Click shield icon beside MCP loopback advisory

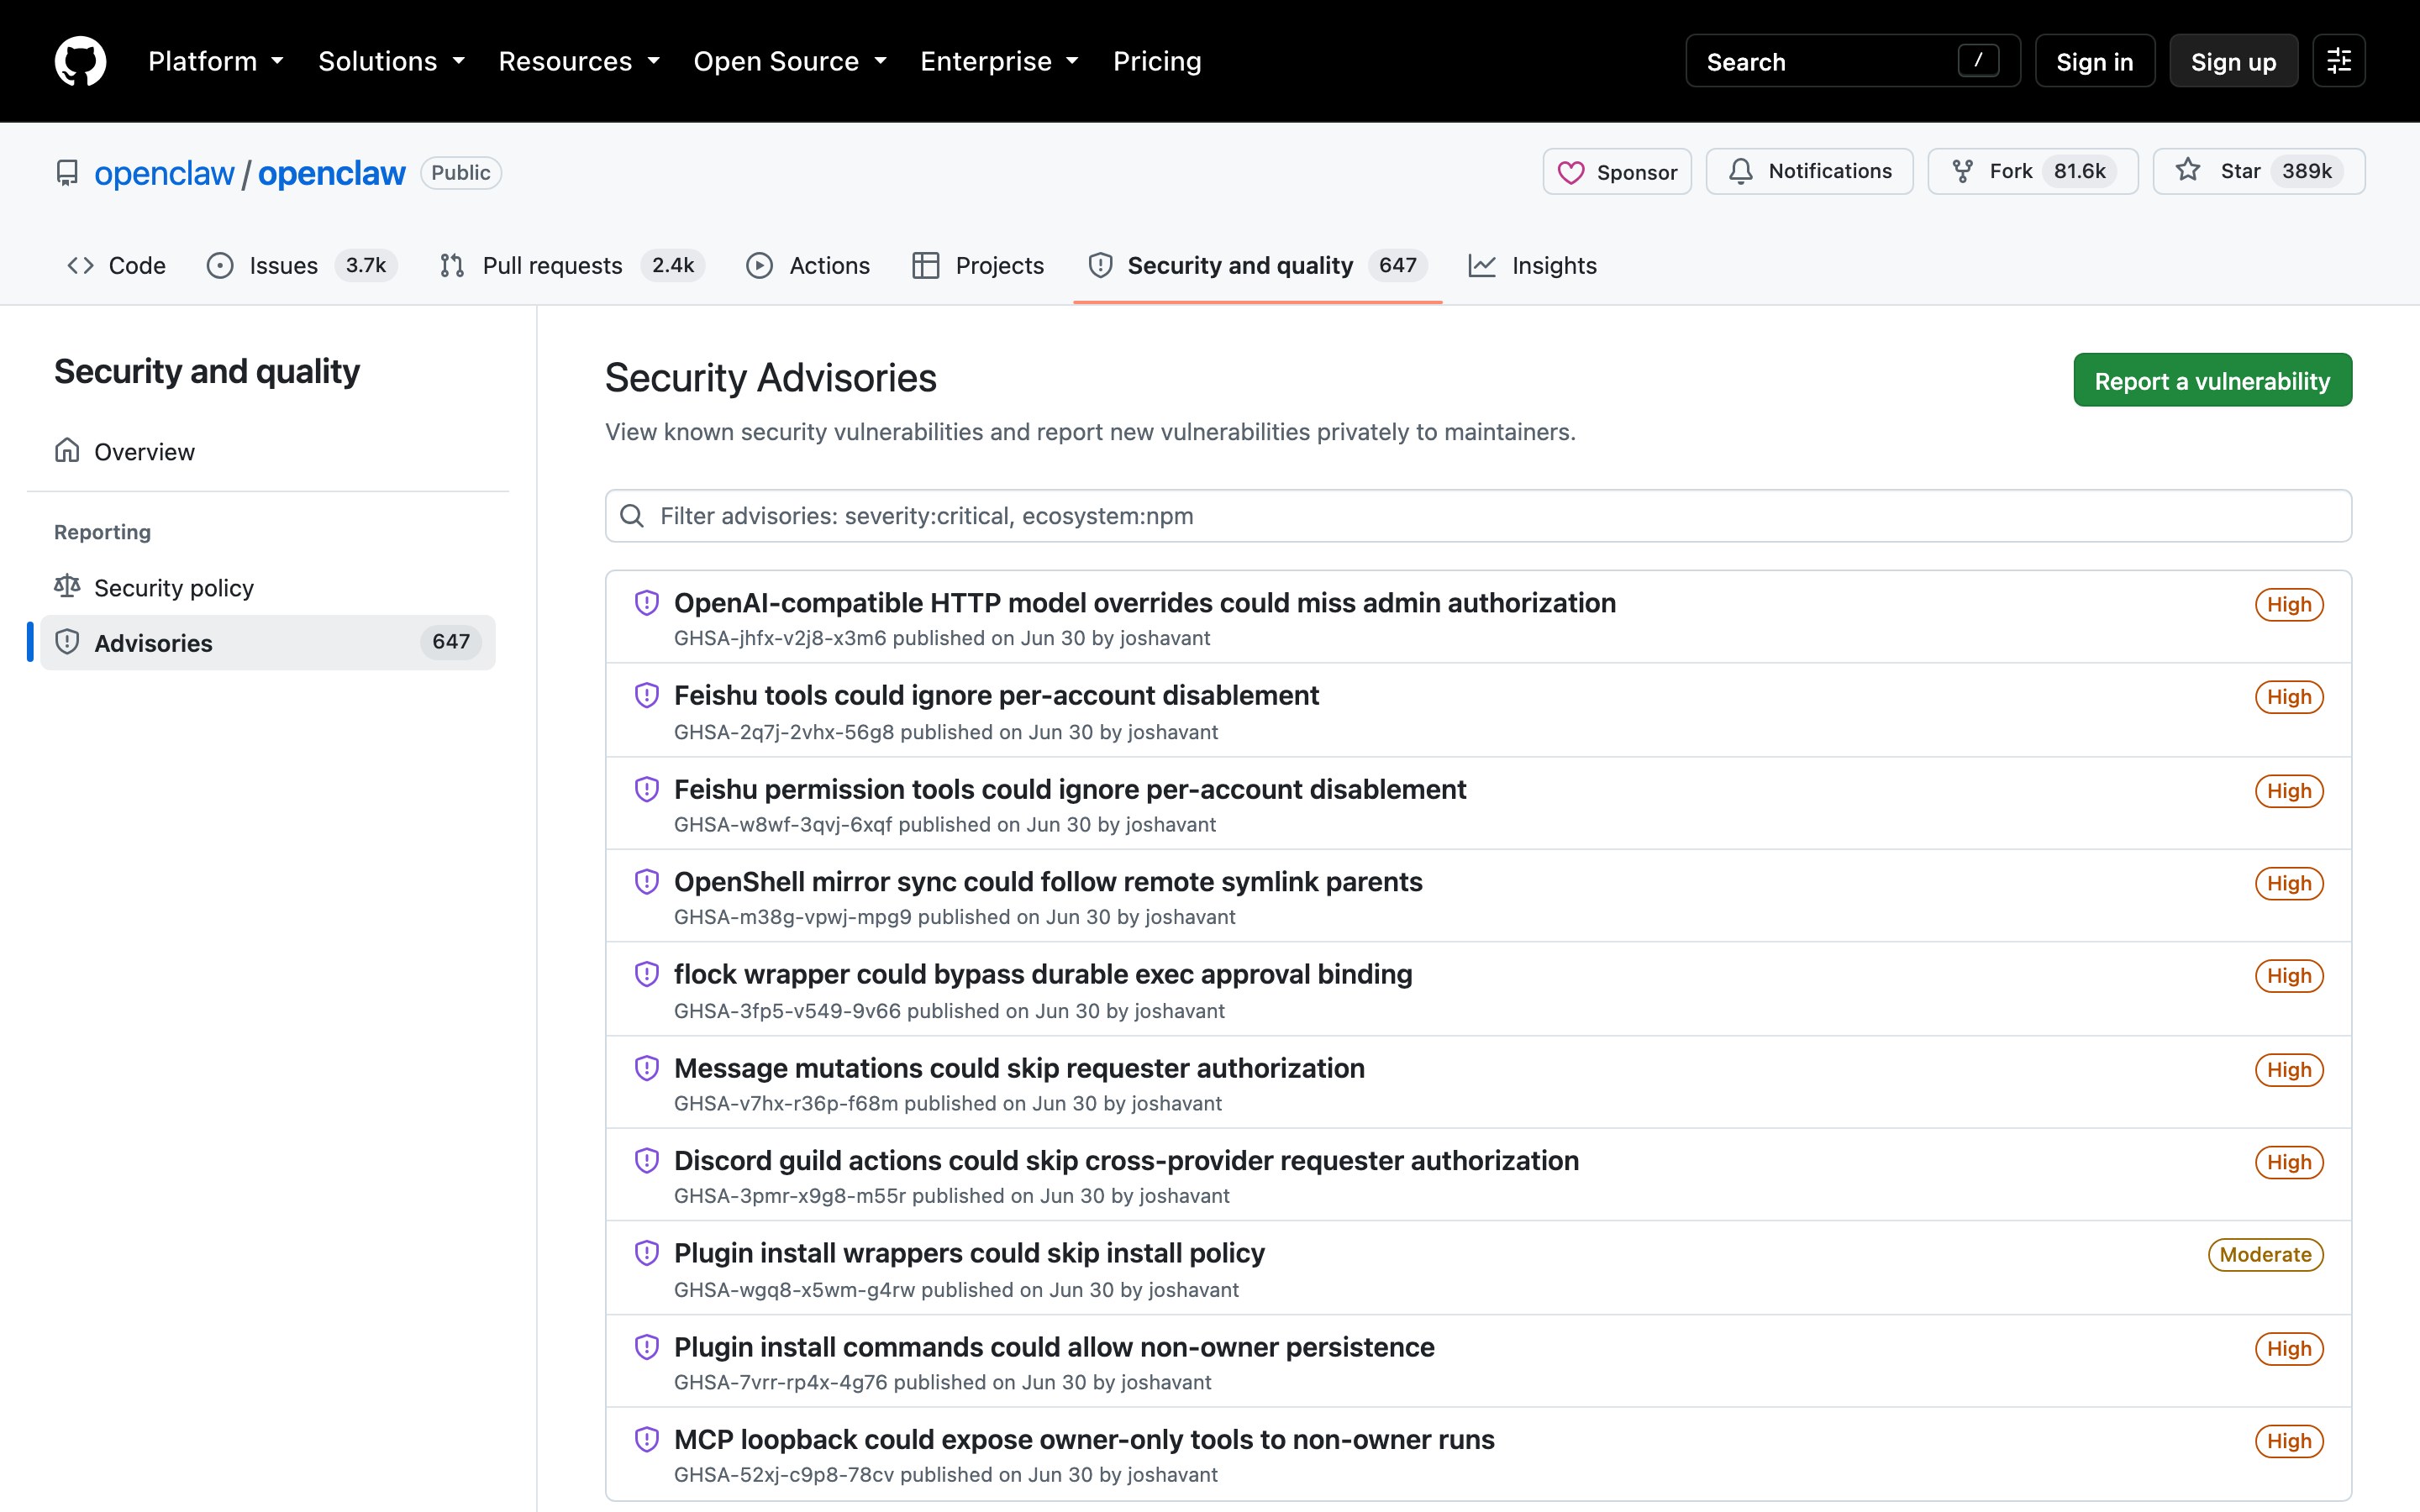point(647,1440)
